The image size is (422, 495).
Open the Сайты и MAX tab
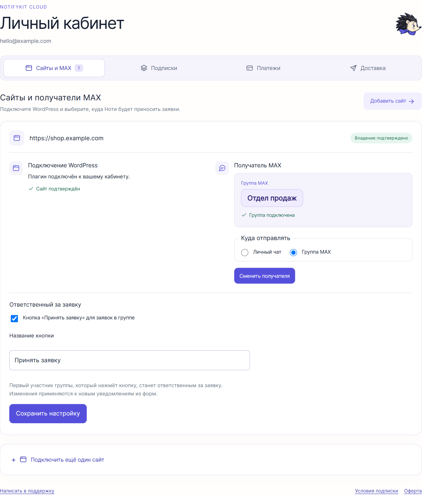pos(54,68)
